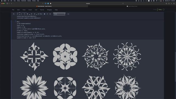Viewport: 176px width, 99px height.
Task: Open macOS History menu
Action: pos(18,1)
